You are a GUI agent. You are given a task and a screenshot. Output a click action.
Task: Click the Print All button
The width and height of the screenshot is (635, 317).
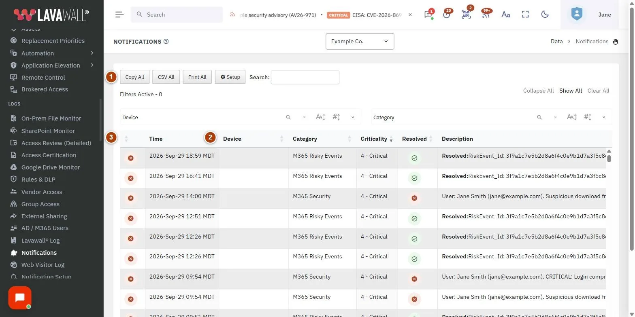pos(197,77)
